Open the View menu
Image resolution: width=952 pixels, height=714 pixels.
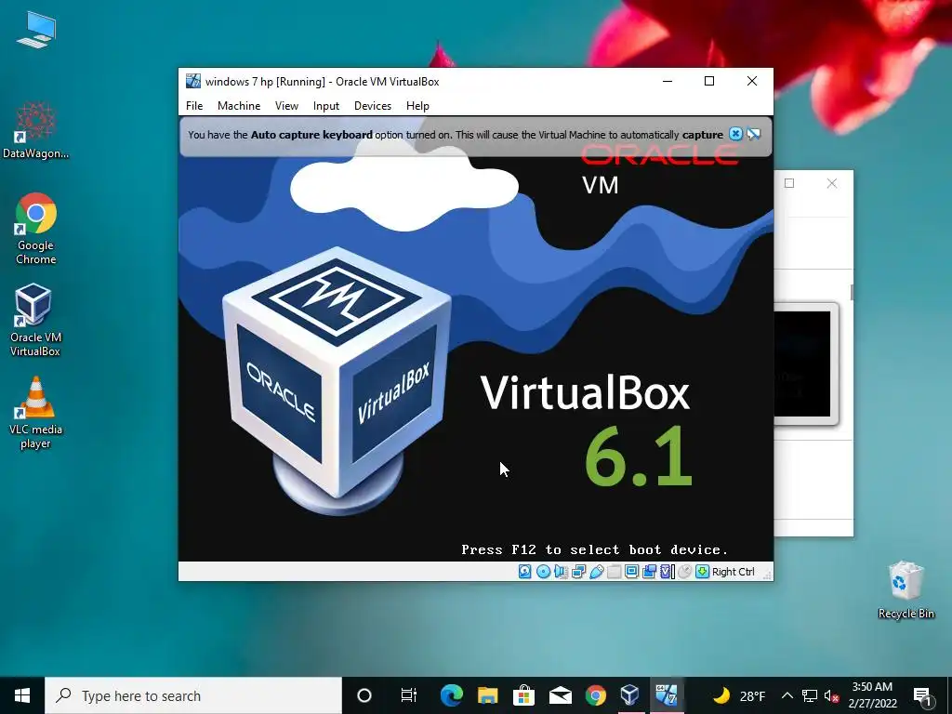pyautogui.click(x=286, y=106)
